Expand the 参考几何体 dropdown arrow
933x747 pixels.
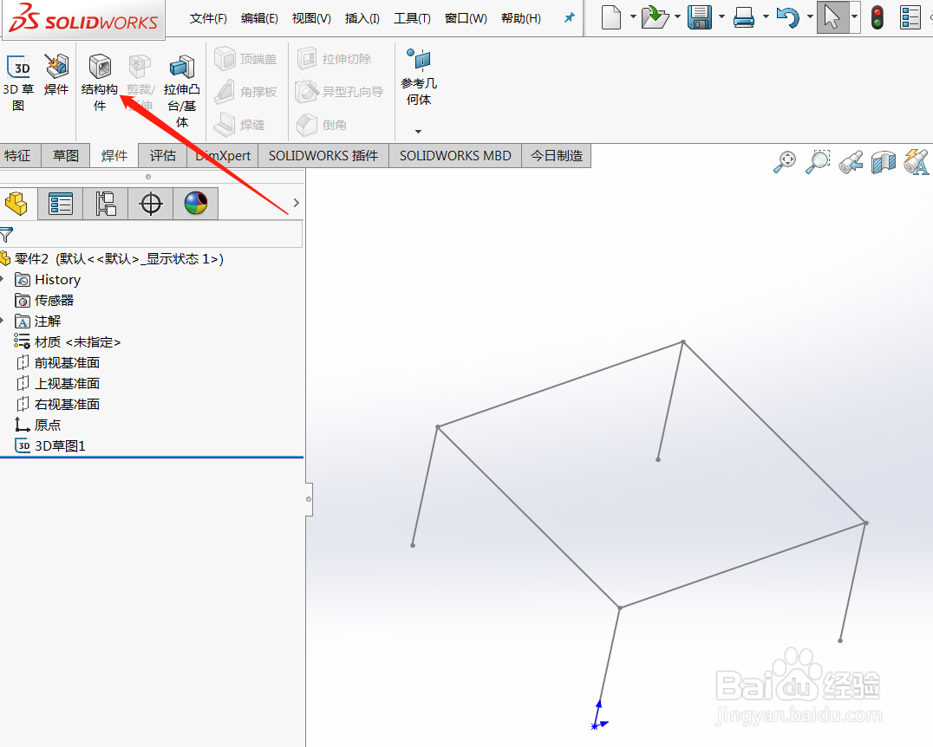pyautogui.click(x=418, y=132)
